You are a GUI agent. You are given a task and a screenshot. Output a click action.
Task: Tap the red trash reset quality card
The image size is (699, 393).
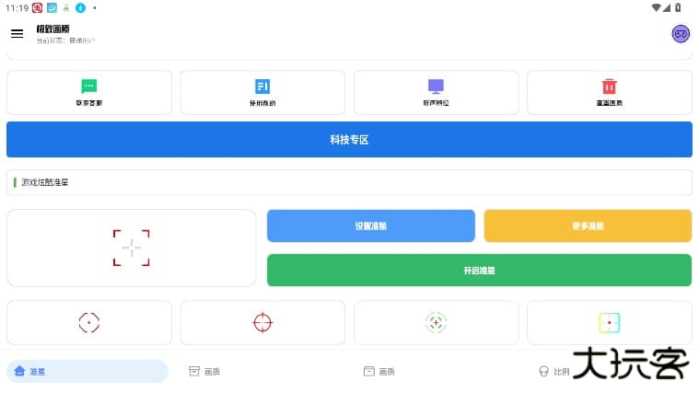click(610, 93)
